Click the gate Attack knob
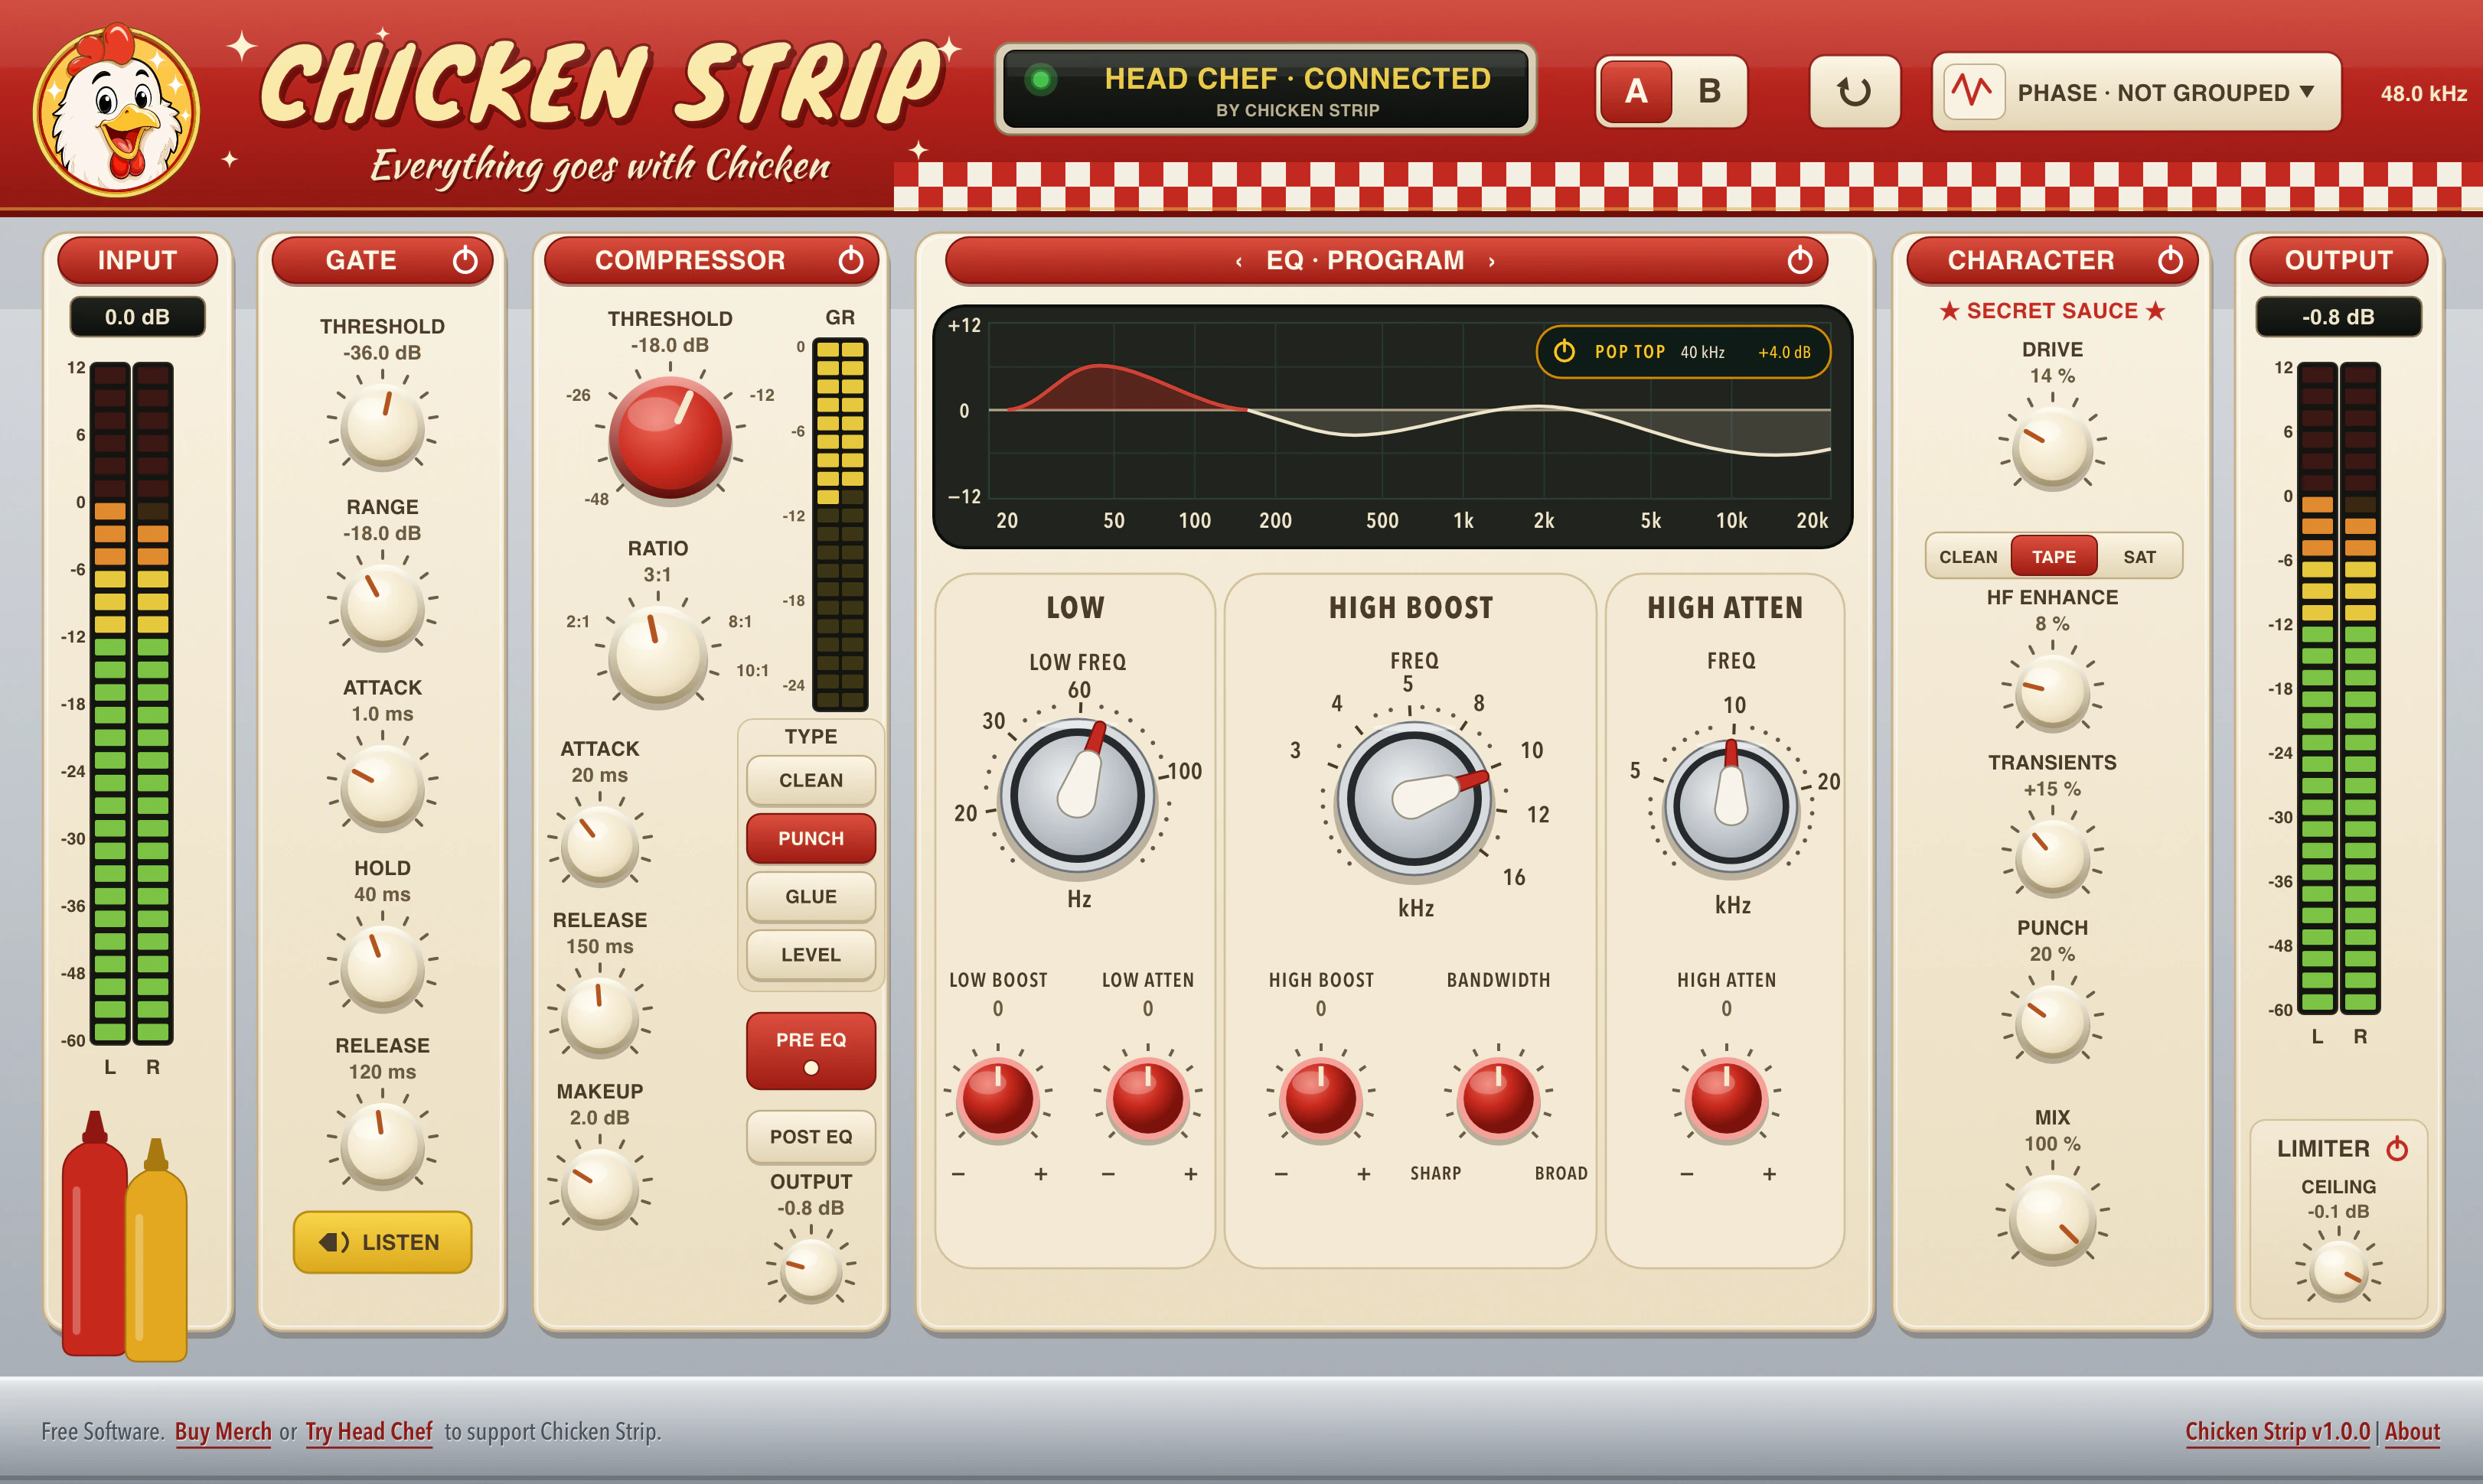The width and height of the screenshot is (2483, 1484). (382, 789)
